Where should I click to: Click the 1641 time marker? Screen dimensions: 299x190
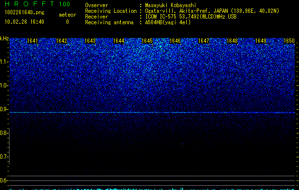[x=32, y=41]
